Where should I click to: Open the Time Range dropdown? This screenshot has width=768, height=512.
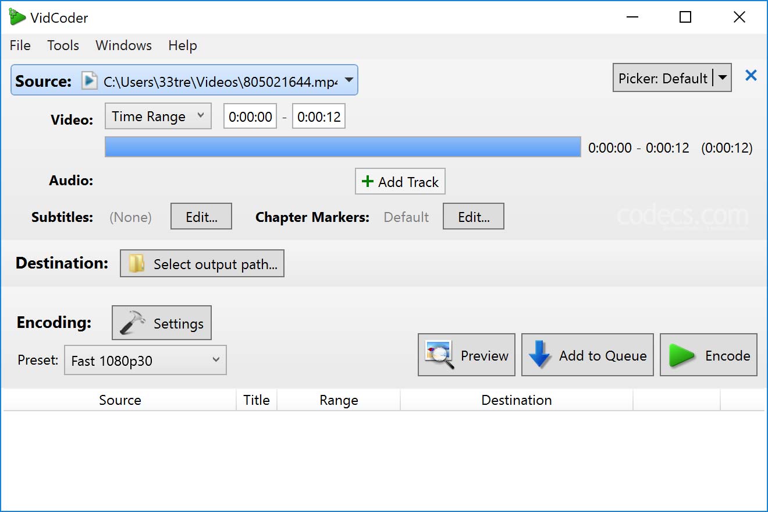tap(158, 116)
